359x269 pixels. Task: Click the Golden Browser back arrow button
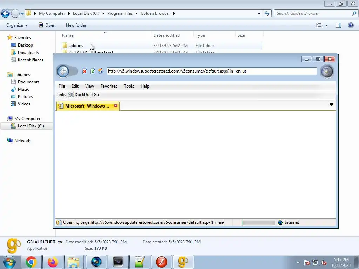pos(63,71)
